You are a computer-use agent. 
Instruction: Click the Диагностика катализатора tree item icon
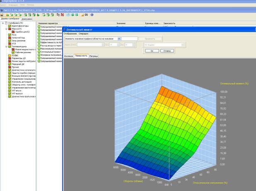[x=10, y=70]
